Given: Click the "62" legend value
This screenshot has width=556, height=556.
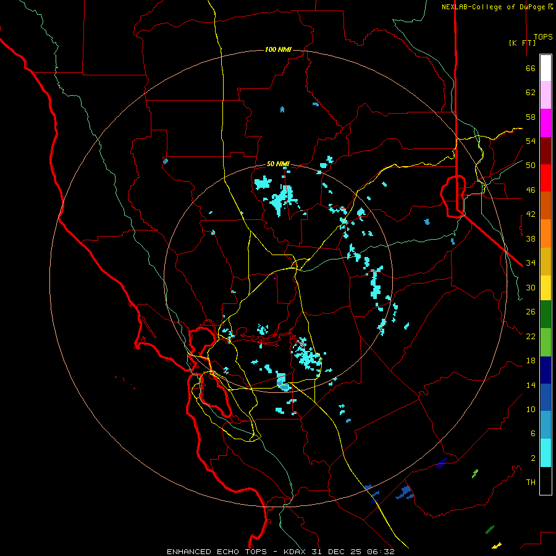Looking at the screenshot, I should (531, 93).
